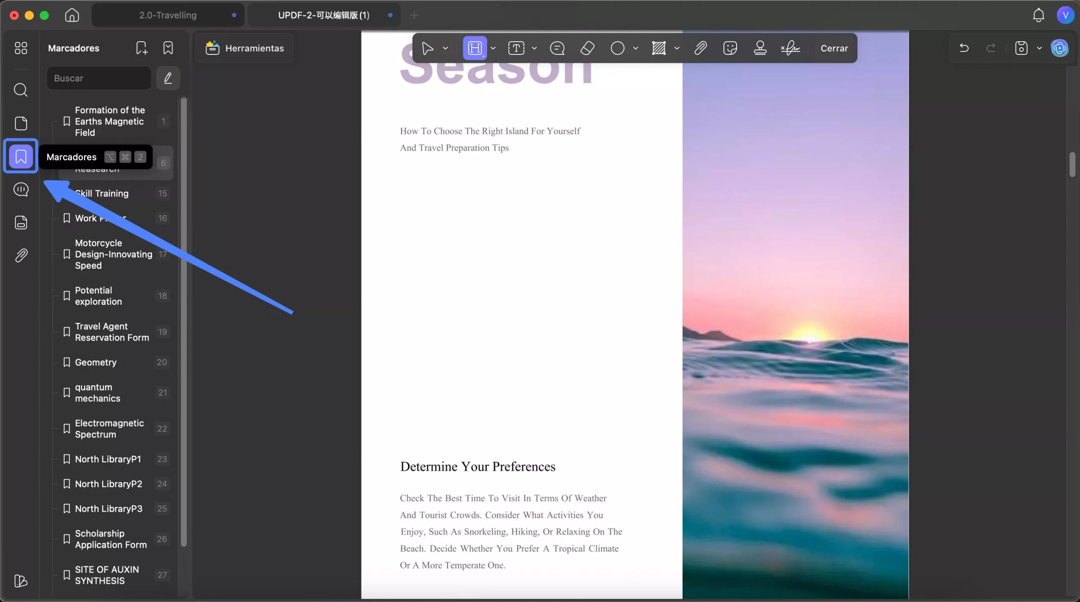Screen dimensions: 1080x602
Task: Go to the home screen icon
Action: 72,15
